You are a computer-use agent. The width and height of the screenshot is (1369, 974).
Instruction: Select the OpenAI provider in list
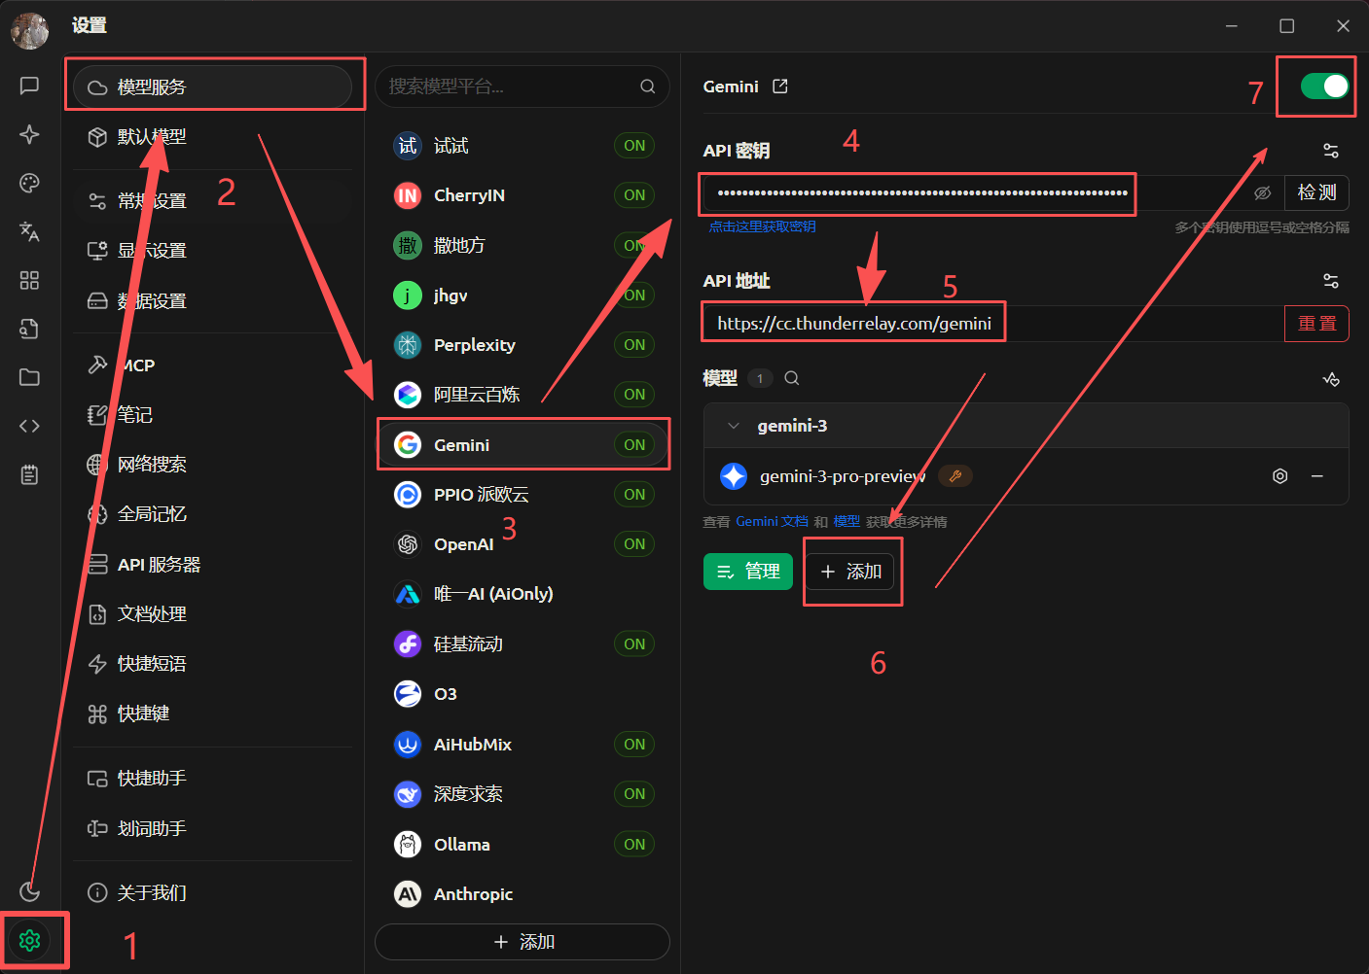522,544
